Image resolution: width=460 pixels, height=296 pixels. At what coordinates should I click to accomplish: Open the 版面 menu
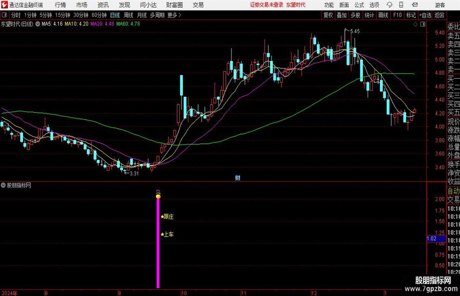344,5
